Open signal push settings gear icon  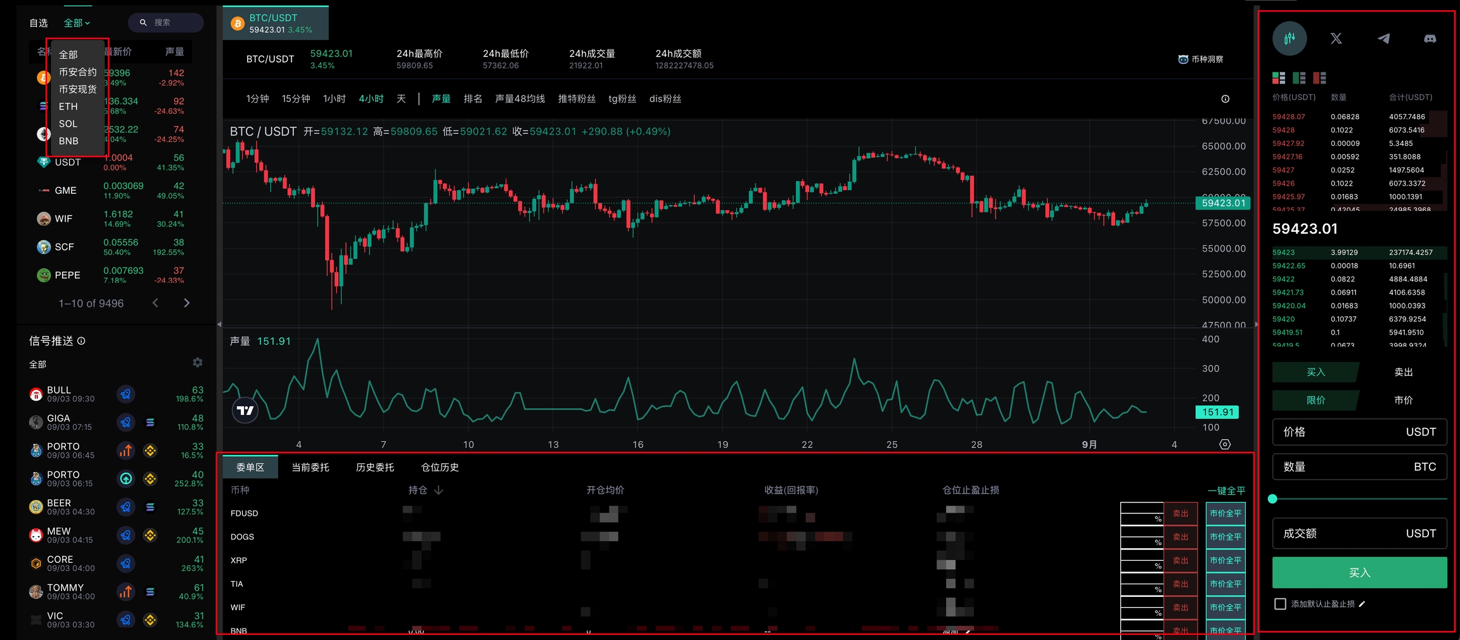(198, 362)
